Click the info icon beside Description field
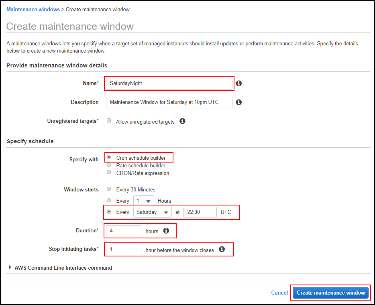 click(238, 102)
